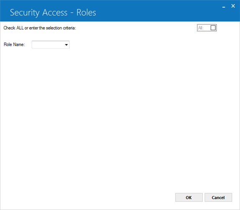240x210 pixels.
Task: Click inside the Role Name combo box
Action: pyautogui.click(x=51, y=44)
